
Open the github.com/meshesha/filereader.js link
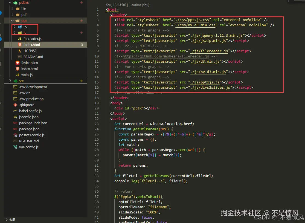166,56
